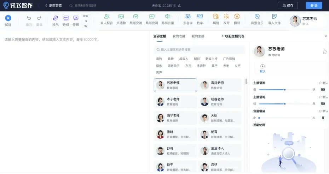Run the 纠错 error correction tool

pos(216,20)
